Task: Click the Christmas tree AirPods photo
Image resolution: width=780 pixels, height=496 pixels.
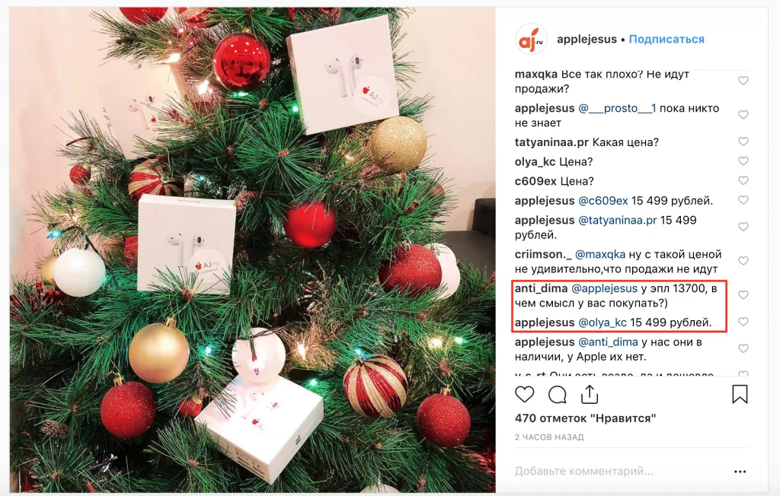Action: (252, 250)
